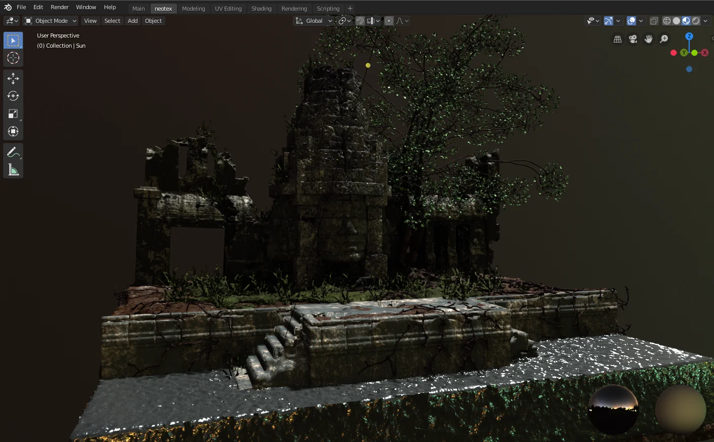This screenshot has height=442, width=714.
Task: Open the Object Mode dropdown
Action: click(x=50, y=21)
